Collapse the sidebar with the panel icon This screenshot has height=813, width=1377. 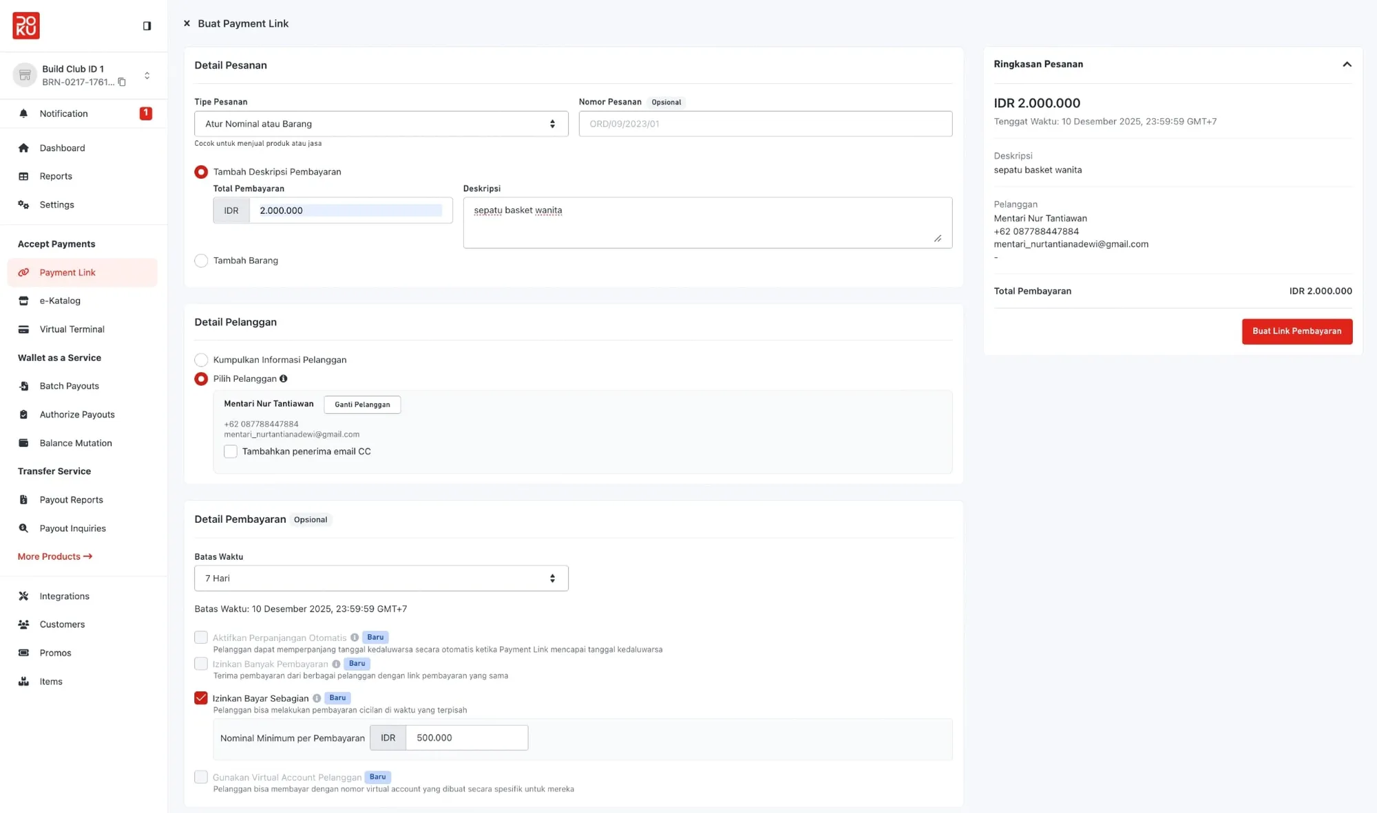[x=147, y=25]
